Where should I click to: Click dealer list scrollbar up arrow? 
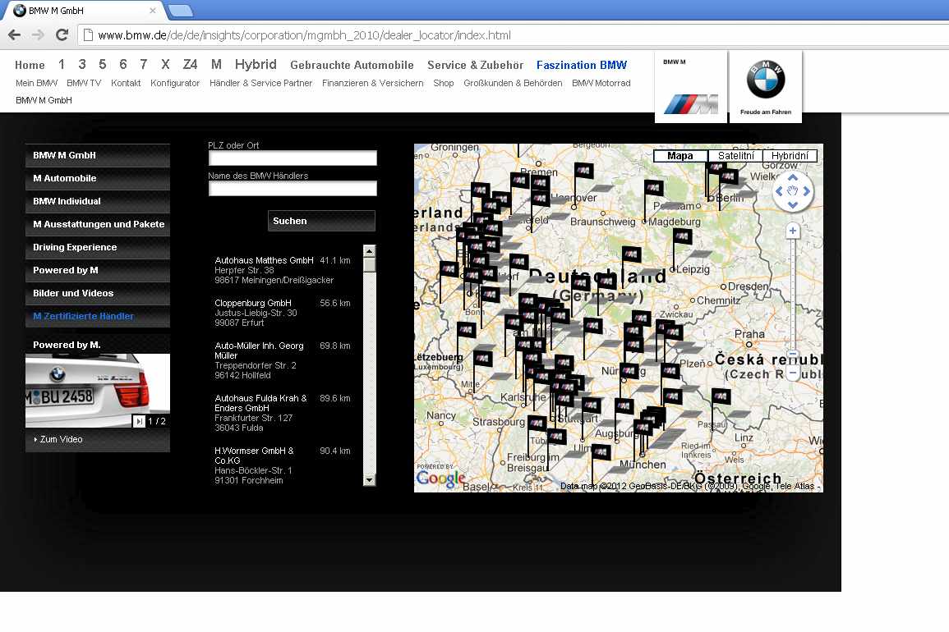tap(369, 251)
